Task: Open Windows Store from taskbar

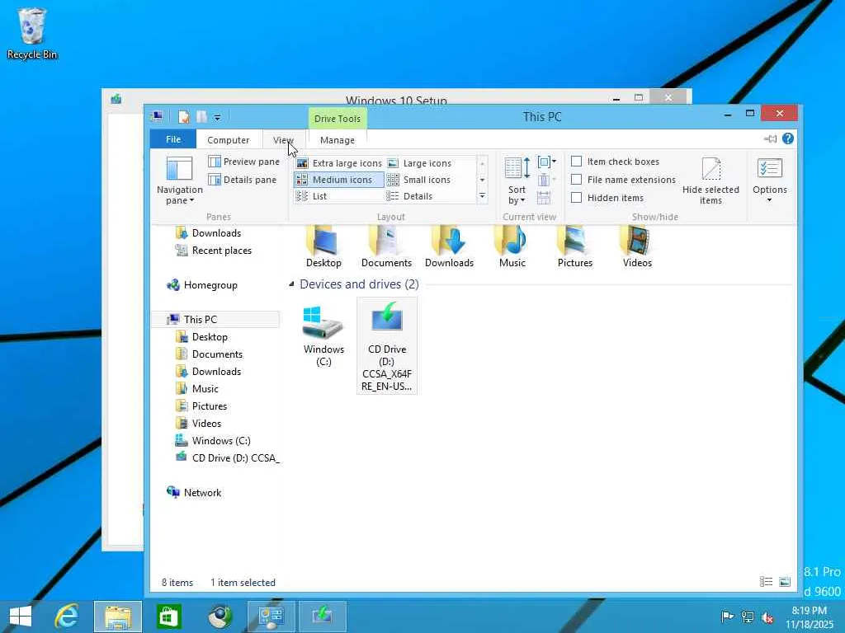Action: [x=168, y=617]
